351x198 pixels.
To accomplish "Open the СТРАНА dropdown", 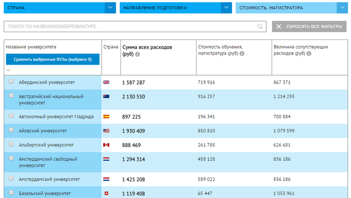I will 60,8.
